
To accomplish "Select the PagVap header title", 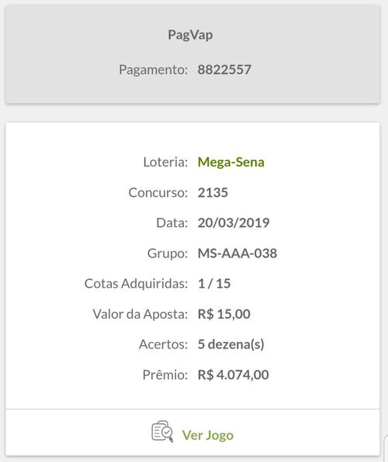I will [x=190, y=35].
